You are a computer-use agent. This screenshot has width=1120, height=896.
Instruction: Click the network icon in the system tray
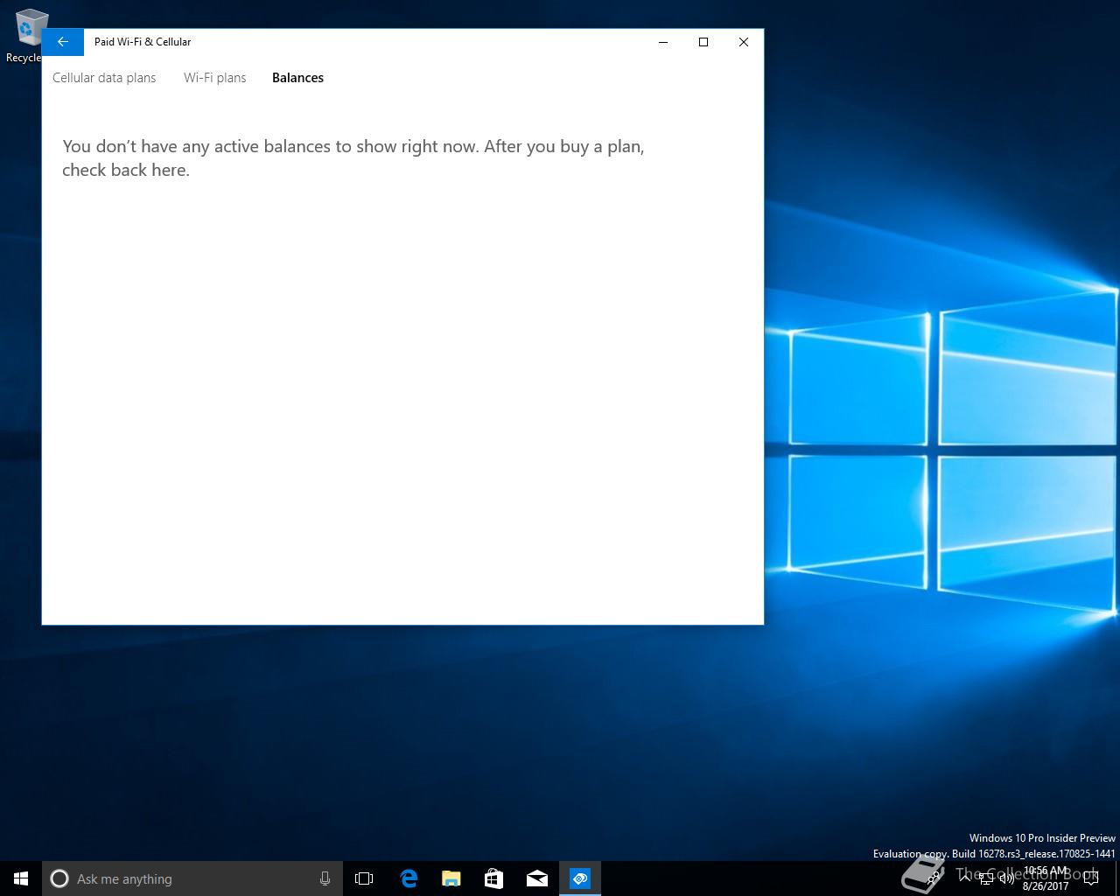point(986,878)
